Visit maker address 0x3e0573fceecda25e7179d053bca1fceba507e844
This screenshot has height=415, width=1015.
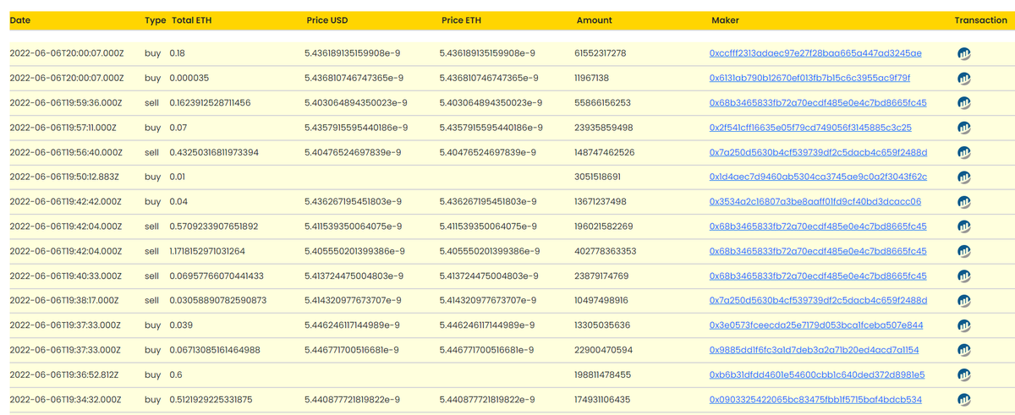click(816, 325)
